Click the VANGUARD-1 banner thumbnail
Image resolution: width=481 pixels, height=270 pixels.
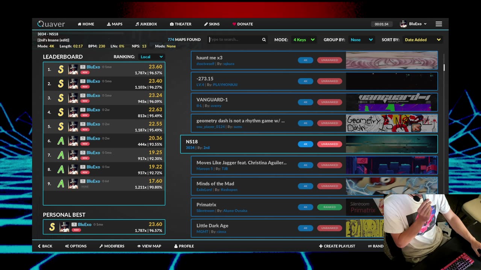pos(392,102)
